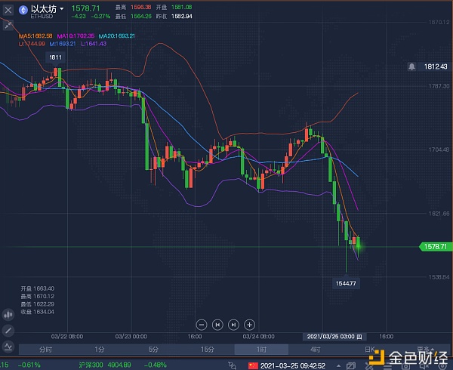Screen dimensions: 453x370
Task: Select the 4时 interval
Action: (x=315, y=350)
